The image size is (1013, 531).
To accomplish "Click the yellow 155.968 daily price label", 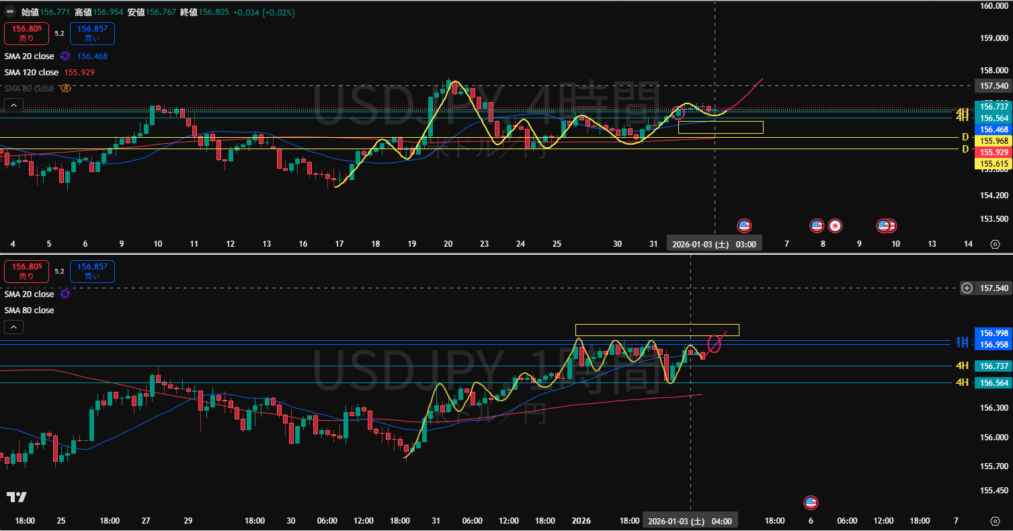I will [993, 140].
